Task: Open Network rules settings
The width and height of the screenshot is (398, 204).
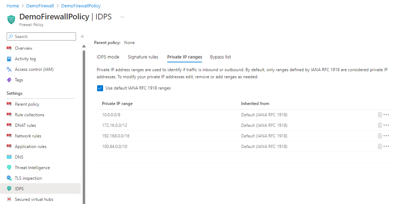Action: tap(28, 136)
